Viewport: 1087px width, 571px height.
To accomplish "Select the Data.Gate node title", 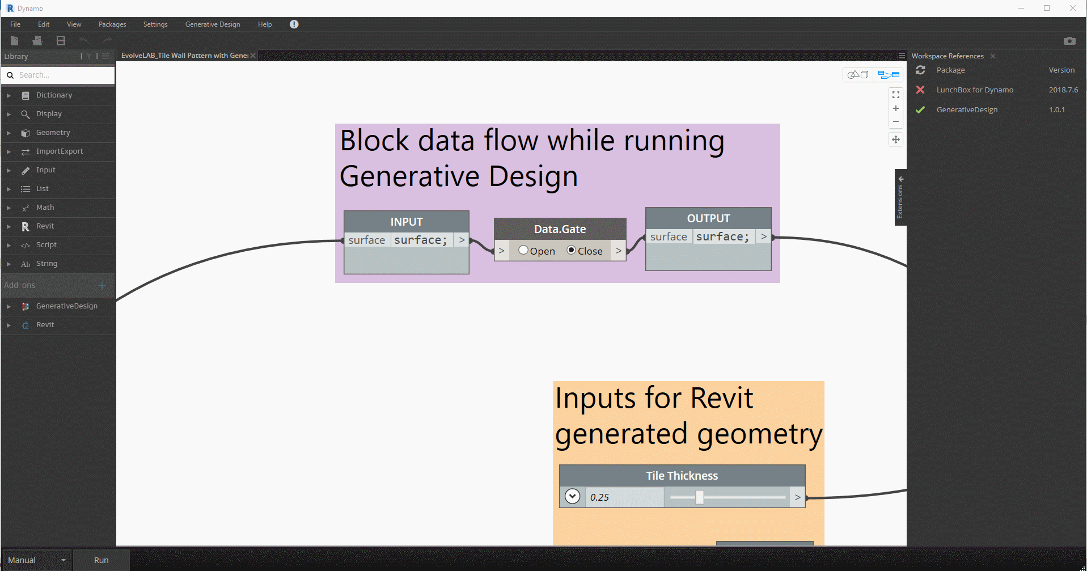I will [560, 229].
